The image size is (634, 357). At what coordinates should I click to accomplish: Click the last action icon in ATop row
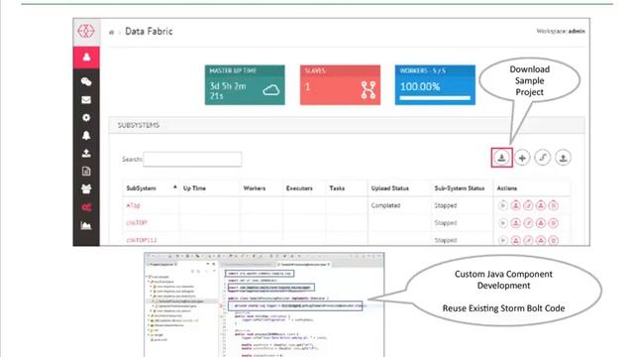point(554,205)
